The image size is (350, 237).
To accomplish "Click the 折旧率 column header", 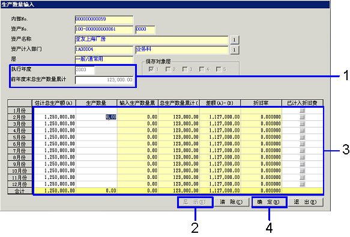I will click(x=261, y=103).
